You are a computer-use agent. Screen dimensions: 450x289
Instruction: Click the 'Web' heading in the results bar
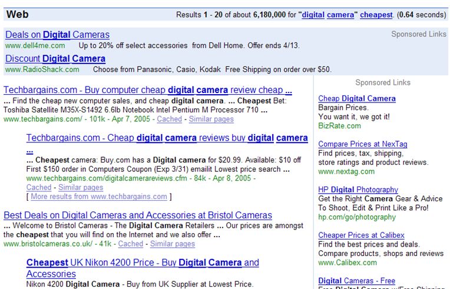click(17, 14)
